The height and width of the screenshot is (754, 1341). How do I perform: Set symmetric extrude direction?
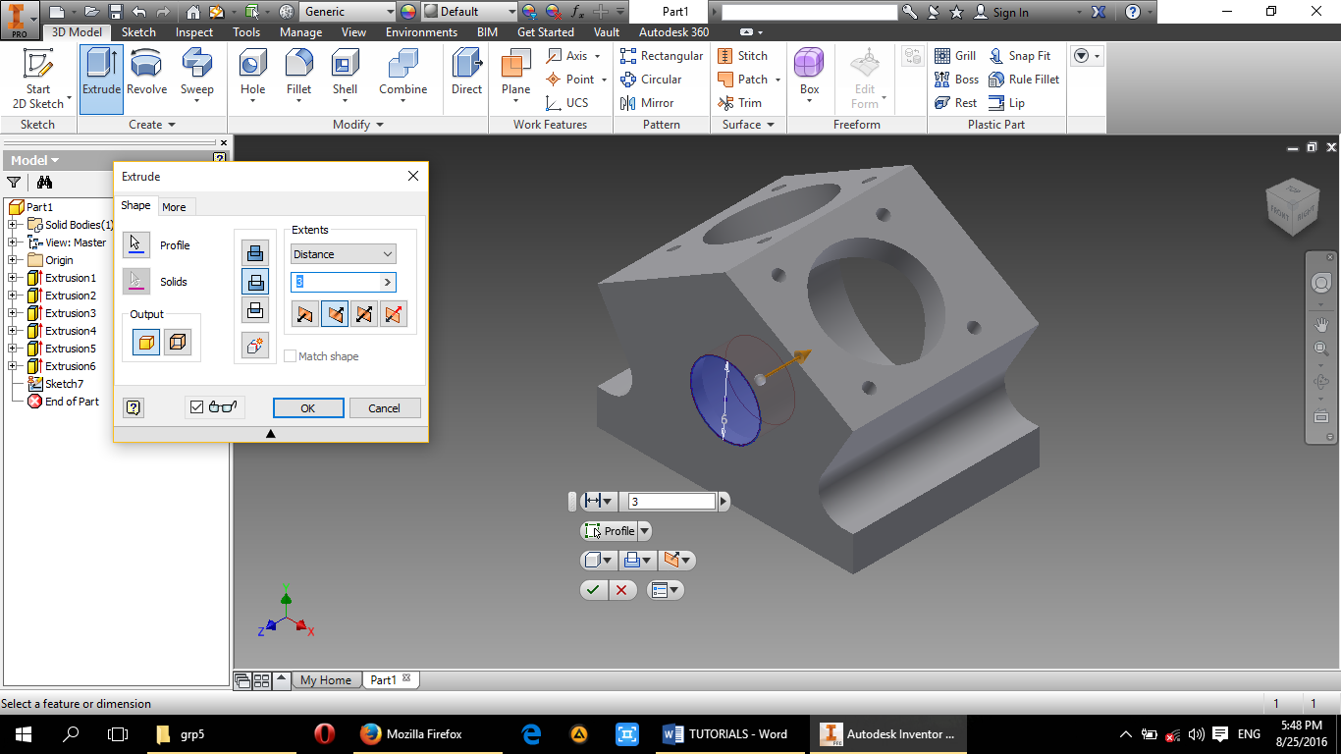[x=364, y=314]
